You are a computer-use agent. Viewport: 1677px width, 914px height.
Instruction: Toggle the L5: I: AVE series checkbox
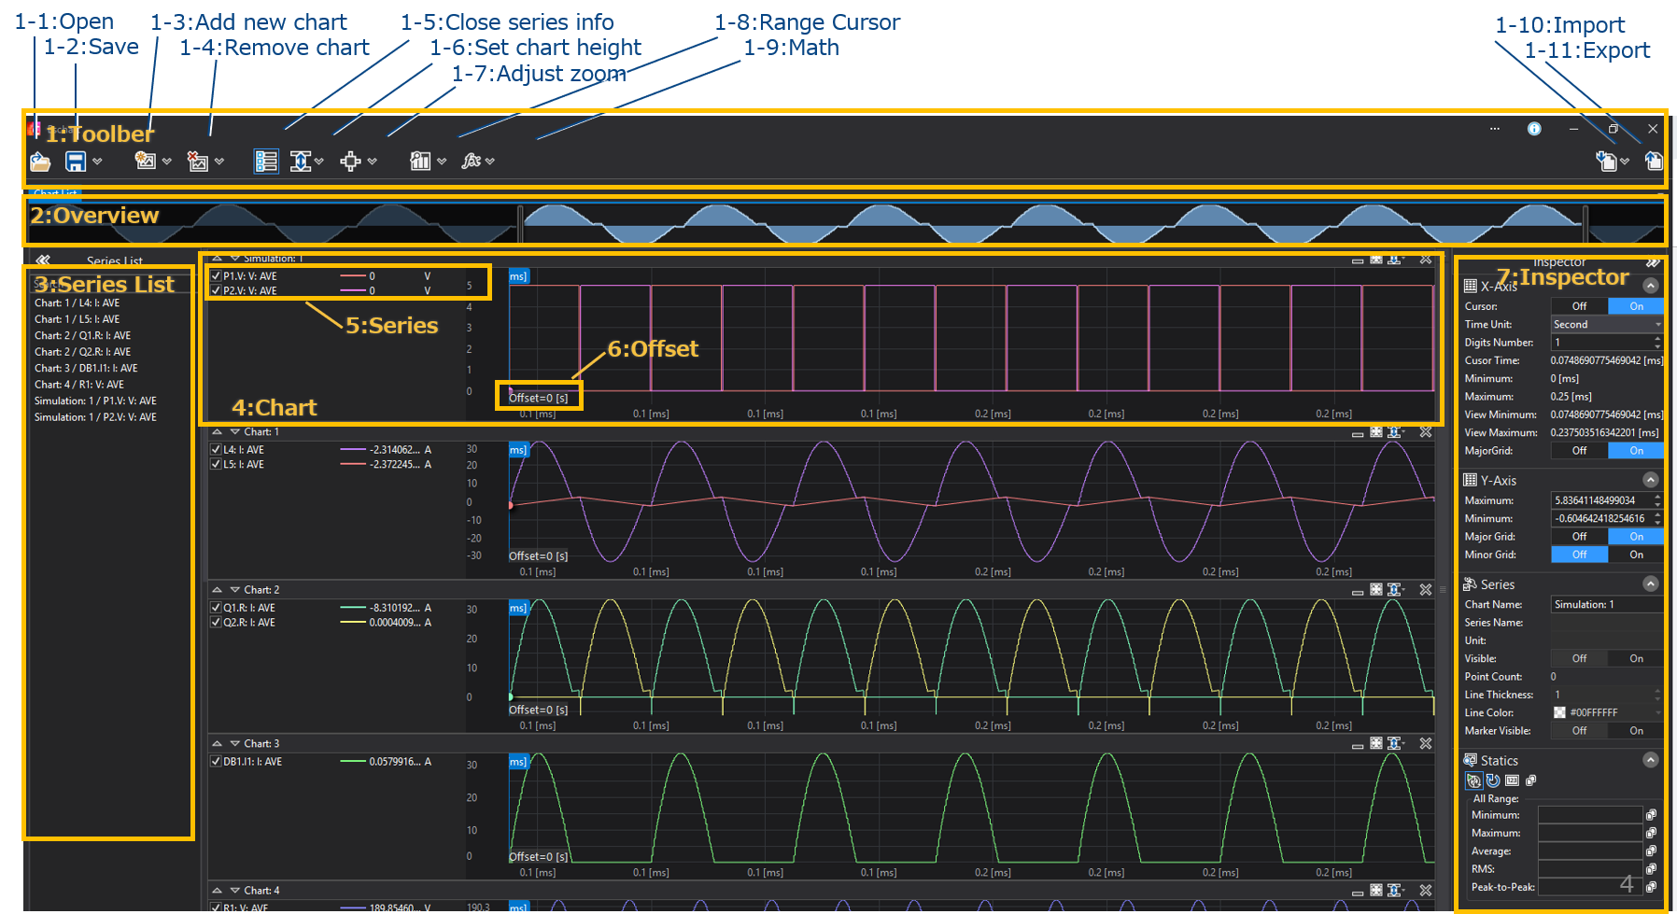pos(216,465)
